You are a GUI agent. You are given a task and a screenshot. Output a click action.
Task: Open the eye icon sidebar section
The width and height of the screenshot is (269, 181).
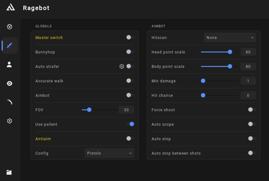pos(10,84)
